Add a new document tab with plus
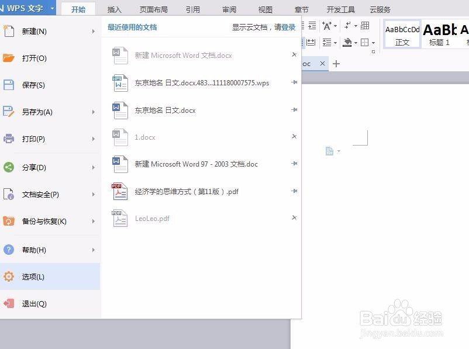The width and height of the screenshot is (469, 349). [x=336, y=64]
